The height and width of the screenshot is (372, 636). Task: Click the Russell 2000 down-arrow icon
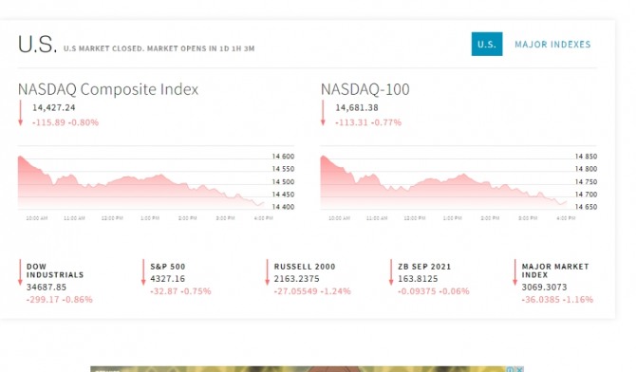[267, 272]
